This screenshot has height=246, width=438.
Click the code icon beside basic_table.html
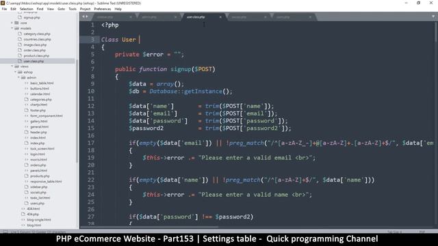pyautogui.click(x=27, y=83)
